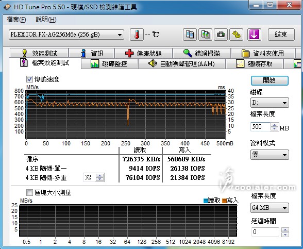
Task: Uncheck the 傳輸速度 checkbox
Action: pyautogui.click(x=29, y=79)
